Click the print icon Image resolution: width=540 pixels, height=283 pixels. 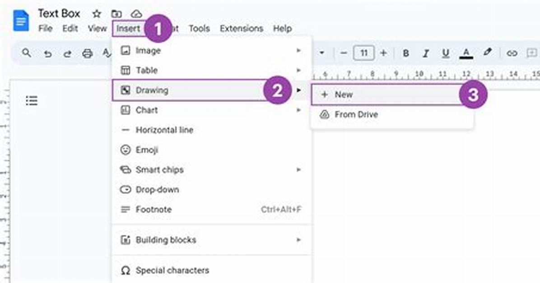click(x=87, y=53)
